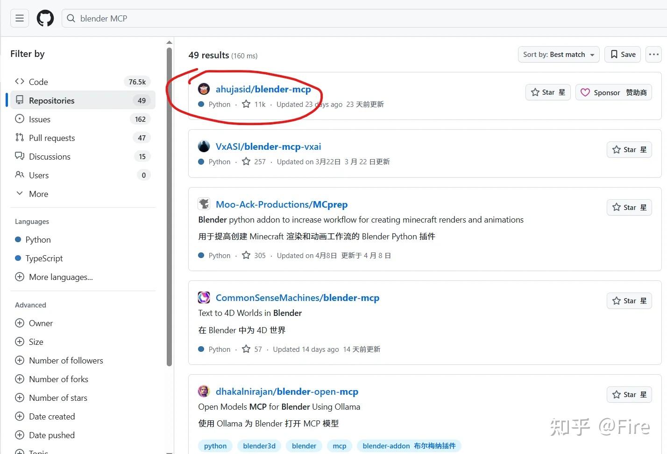Click the avatar of ahujasid/blender-mcp repository

[x=204, y=89]
